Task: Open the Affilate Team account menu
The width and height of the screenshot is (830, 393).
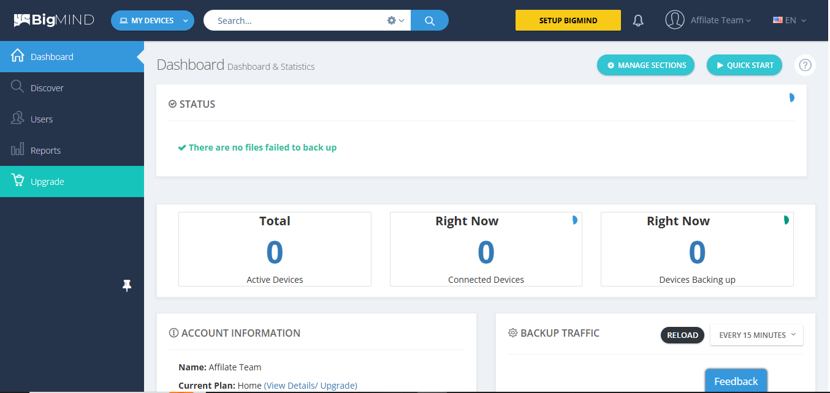Action: coord(721,20)
